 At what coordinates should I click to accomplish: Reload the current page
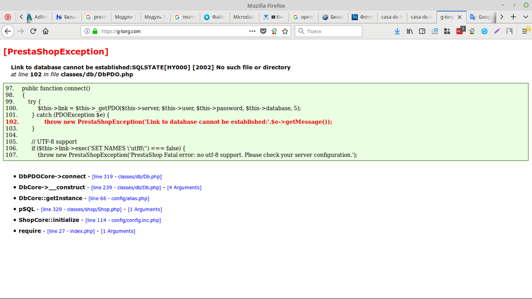click(x=33, y=31)
